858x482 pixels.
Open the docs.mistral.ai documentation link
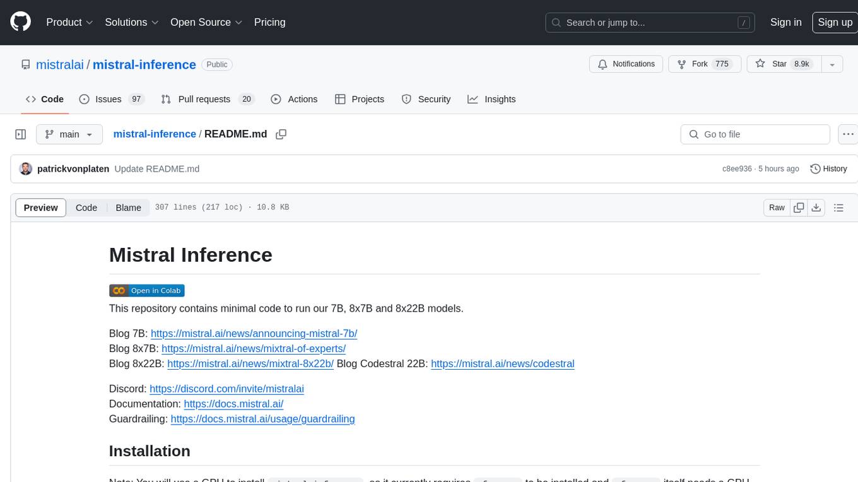point(233,404)
